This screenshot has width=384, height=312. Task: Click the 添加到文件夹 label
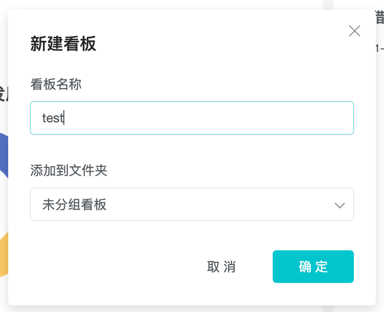(x=69, y=170)
